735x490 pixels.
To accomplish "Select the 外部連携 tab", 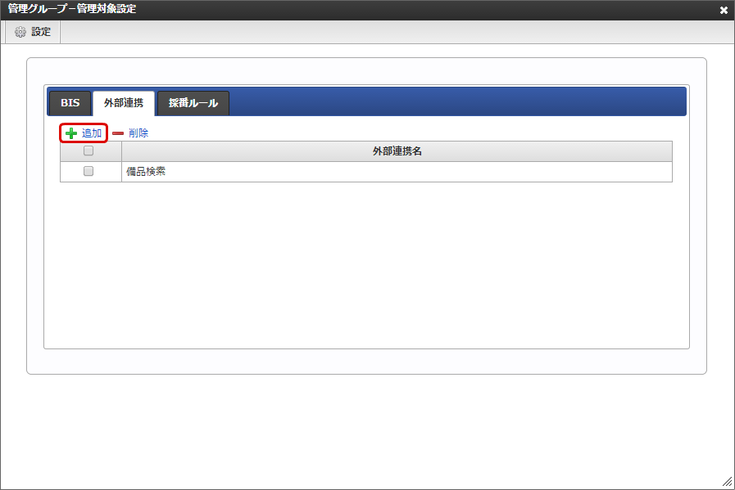I will click(124, 103).
